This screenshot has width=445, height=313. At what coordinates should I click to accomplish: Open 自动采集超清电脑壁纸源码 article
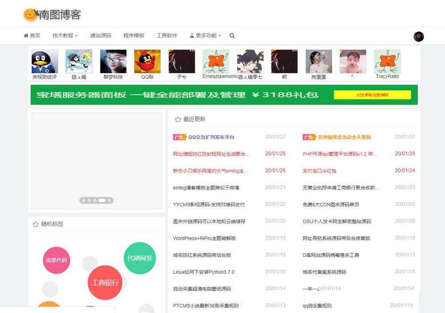pos(202,289)
